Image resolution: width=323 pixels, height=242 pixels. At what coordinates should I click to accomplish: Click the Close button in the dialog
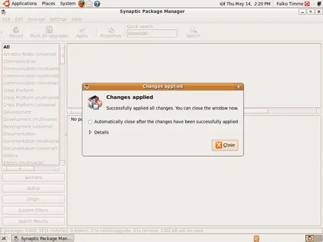pyautogui.click(x=225, y=145)
